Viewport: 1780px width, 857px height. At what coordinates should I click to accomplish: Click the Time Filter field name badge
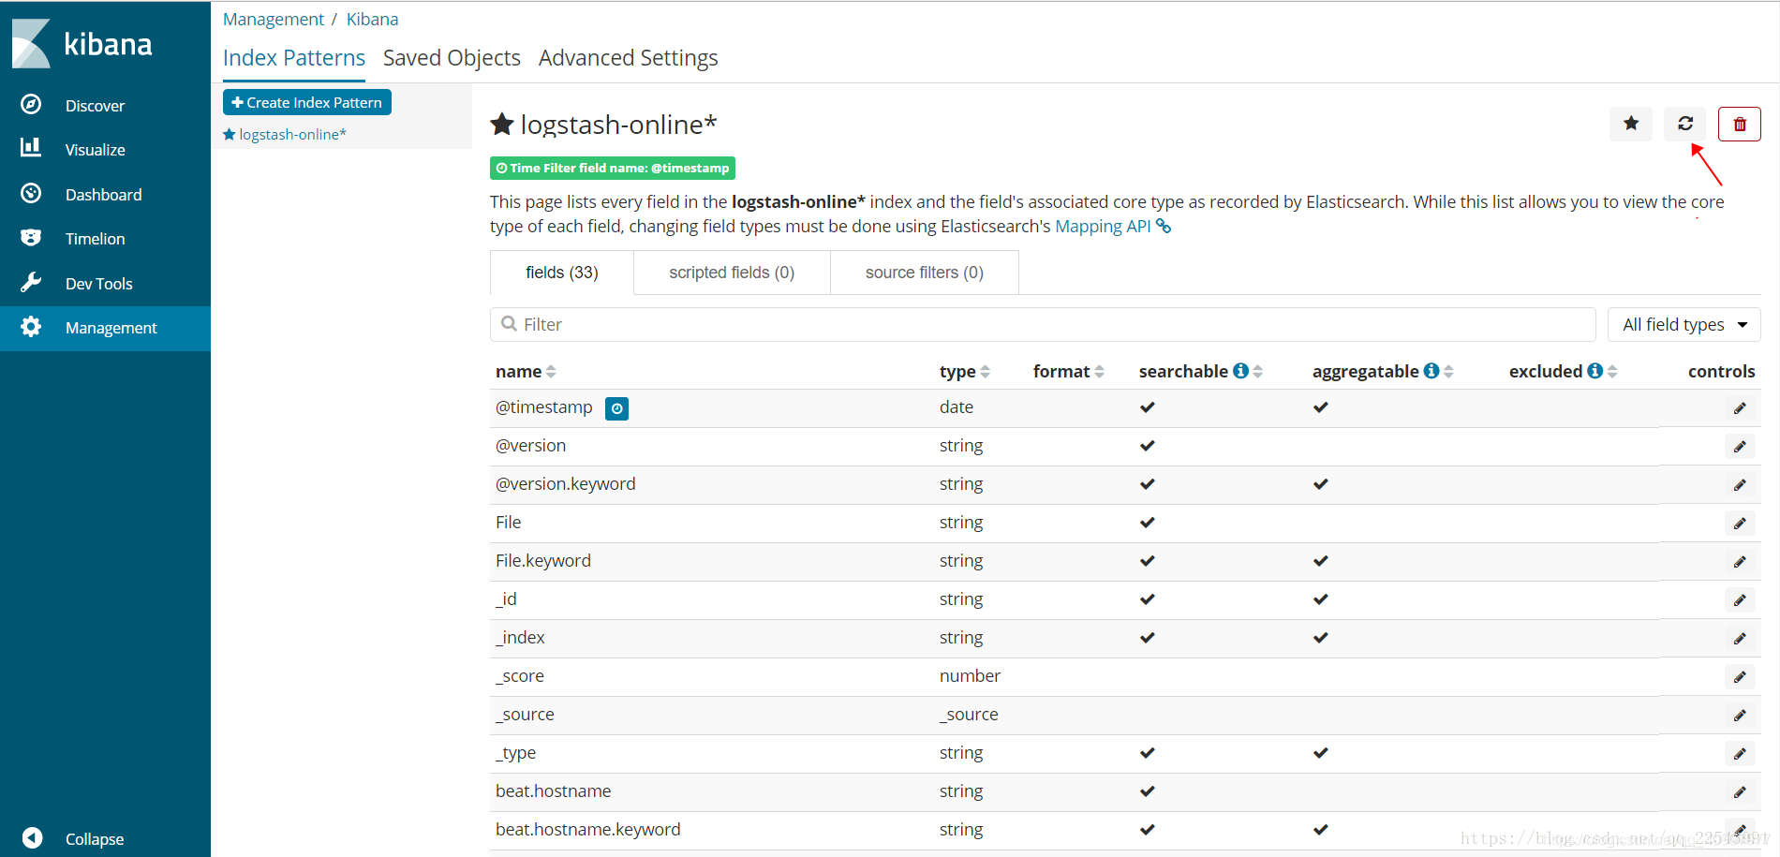(x=613, y=168)
